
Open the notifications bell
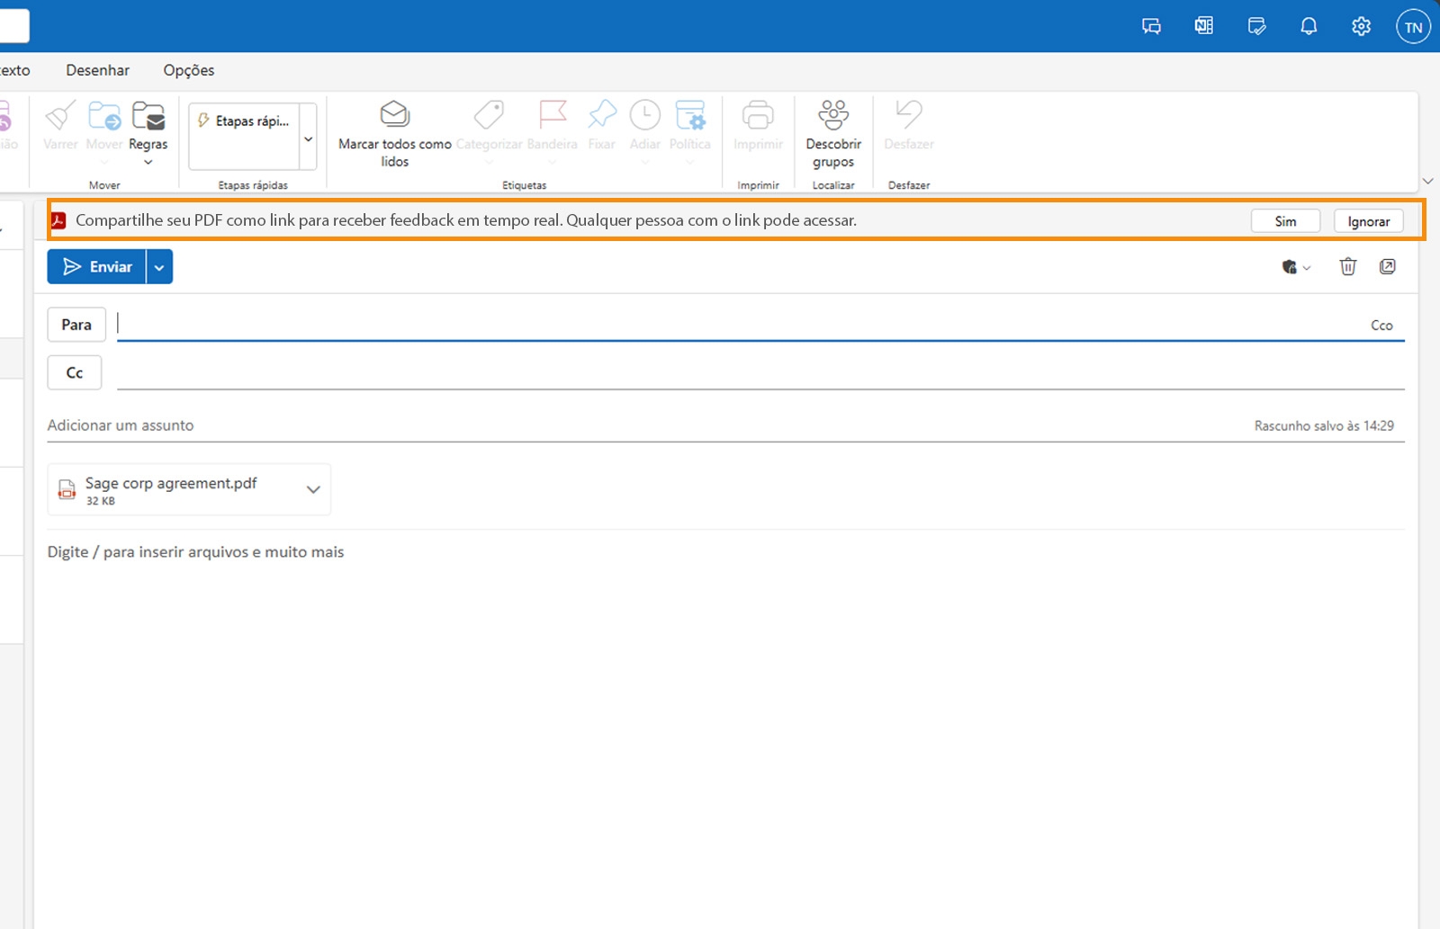(1309, 26)
